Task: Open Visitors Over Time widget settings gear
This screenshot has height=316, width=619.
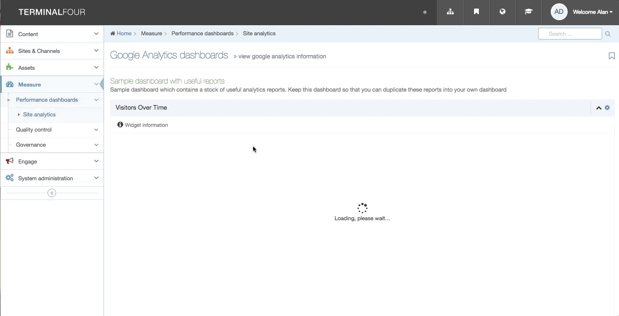Action: coord(607,108)
